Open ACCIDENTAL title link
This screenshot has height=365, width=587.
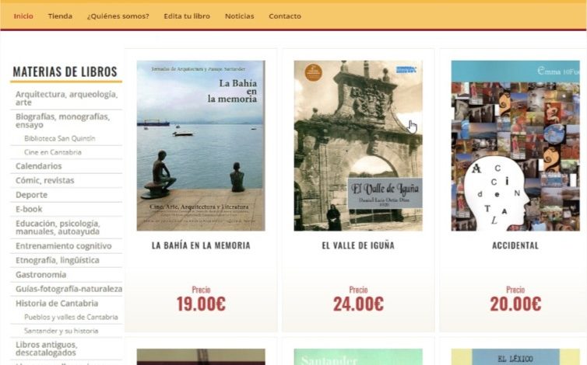click(515, 245)
